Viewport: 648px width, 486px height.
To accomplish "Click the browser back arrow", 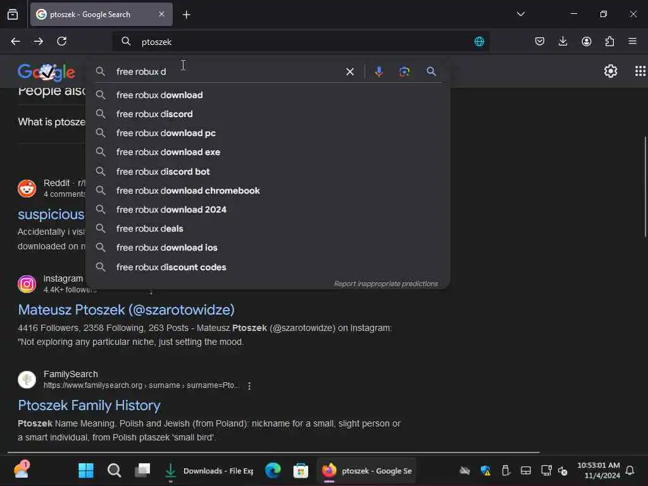I will (15, 41).
